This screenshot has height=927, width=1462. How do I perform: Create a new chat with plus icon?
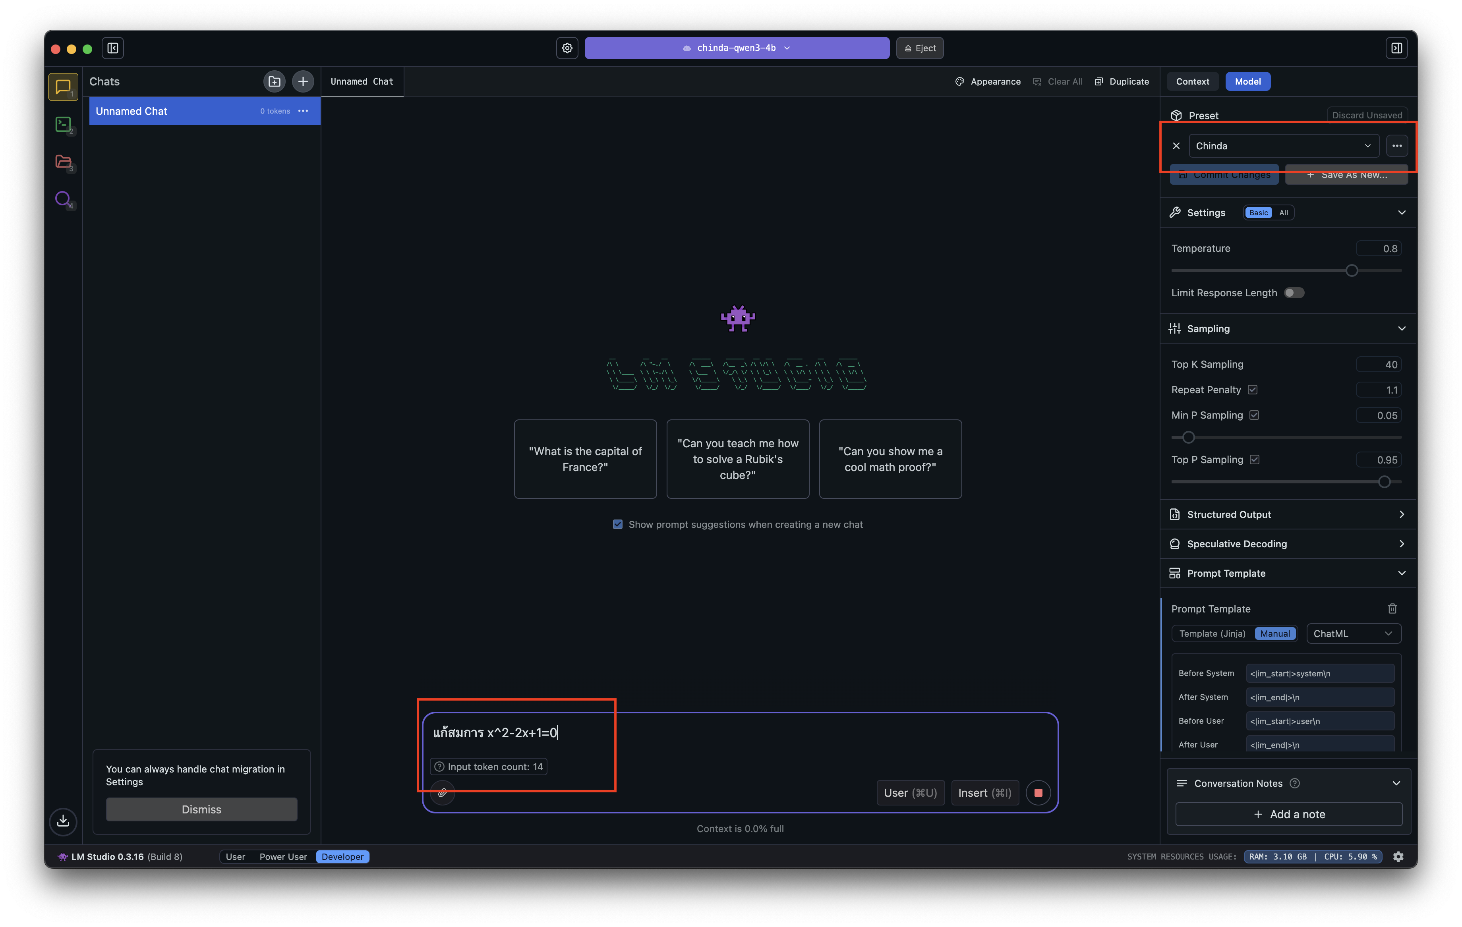pos(303,81)
